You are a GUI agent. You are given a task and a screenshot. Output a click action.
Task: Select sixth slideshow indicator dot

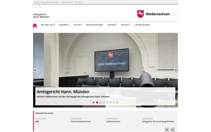point(114,102)
